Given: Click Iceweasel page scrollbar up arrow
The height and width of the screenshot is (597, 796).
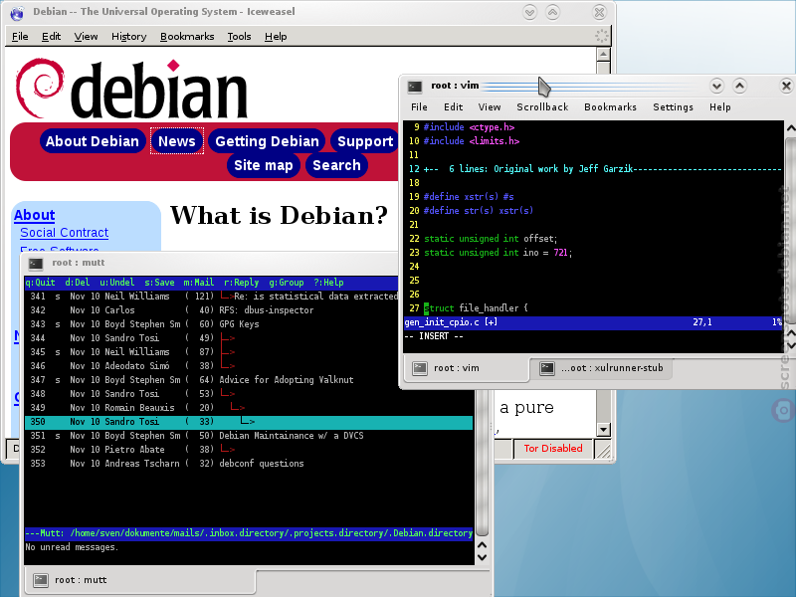Looking at the screenshot, I should (x=604, y=54).
